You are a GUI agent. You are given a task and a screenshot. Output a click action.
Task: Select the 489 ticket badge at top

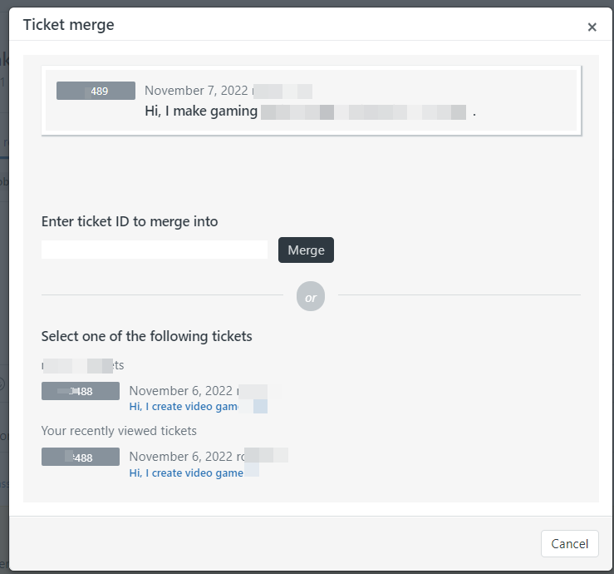pos(96,91)
